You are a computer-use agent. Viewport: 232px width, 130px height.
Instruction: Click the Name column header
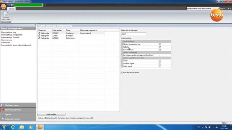pos(72,30)
